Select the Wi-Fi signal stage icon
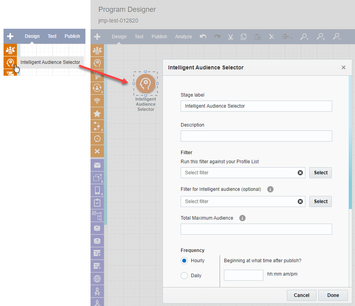Viewport: 355px width, 306px height. click(97, 101)
